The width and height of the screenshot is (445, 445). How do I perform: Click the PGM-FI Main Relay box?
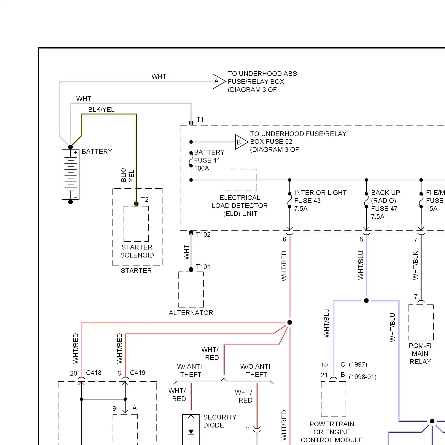tap(421, 322)
